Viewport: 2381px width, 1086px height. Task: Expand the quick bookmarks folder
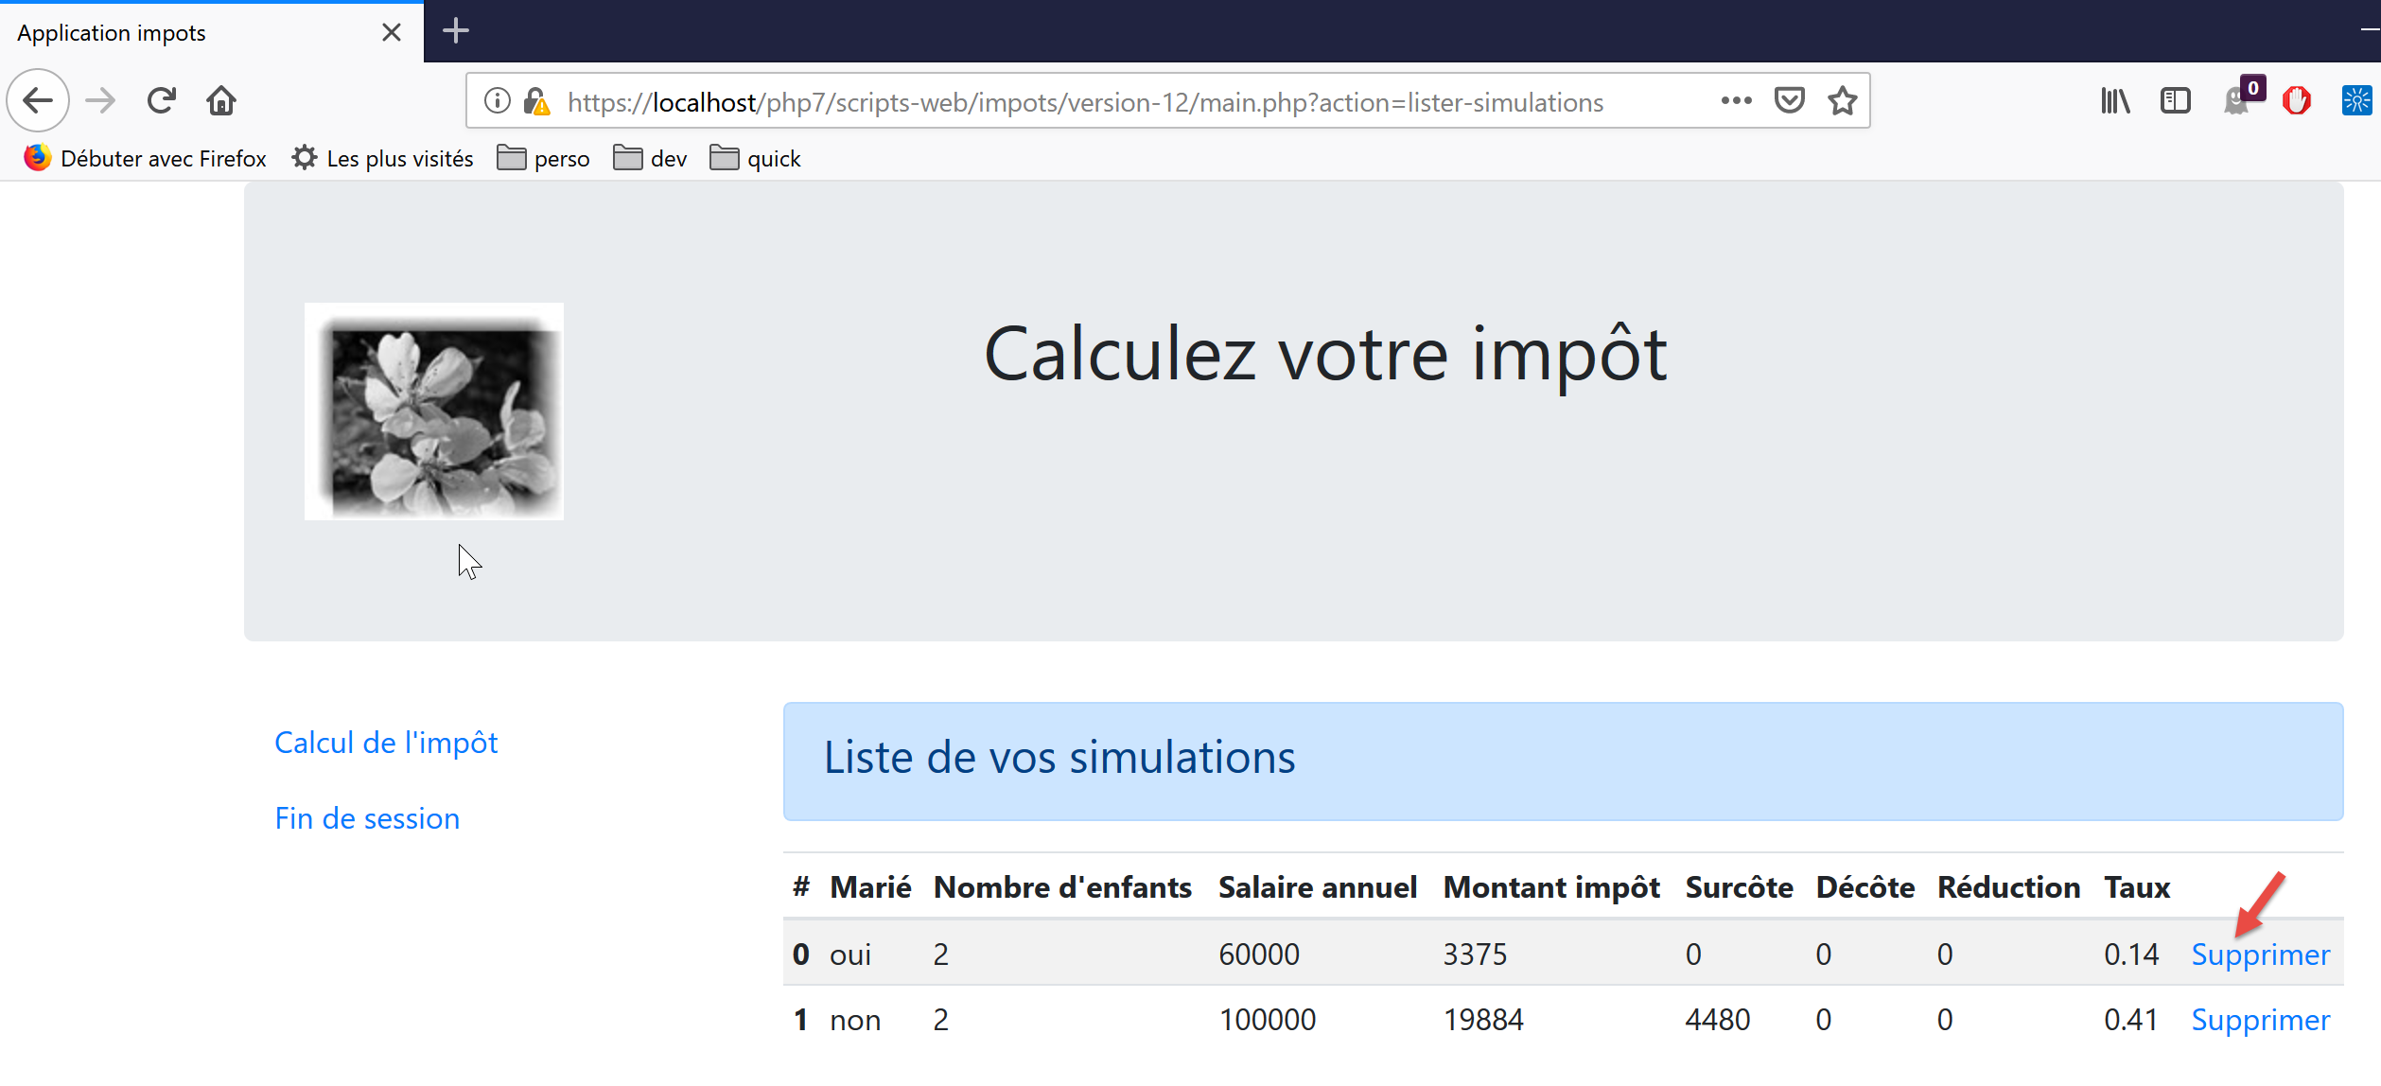tap(756, 158)
